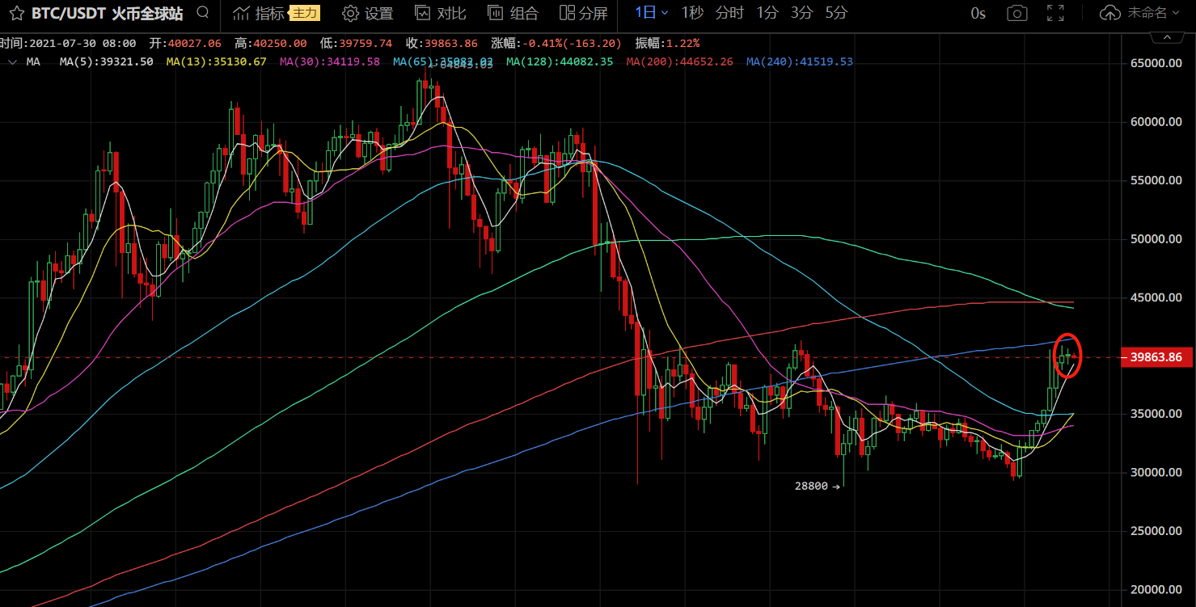Click the MA(240):41519.53 legend value
The width and height of the screenshot is (1196, 607).
tap(799, 61)
